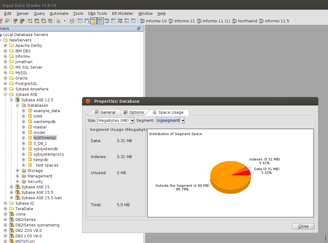Click the single-window magnifier query toolbar icon

30,21
